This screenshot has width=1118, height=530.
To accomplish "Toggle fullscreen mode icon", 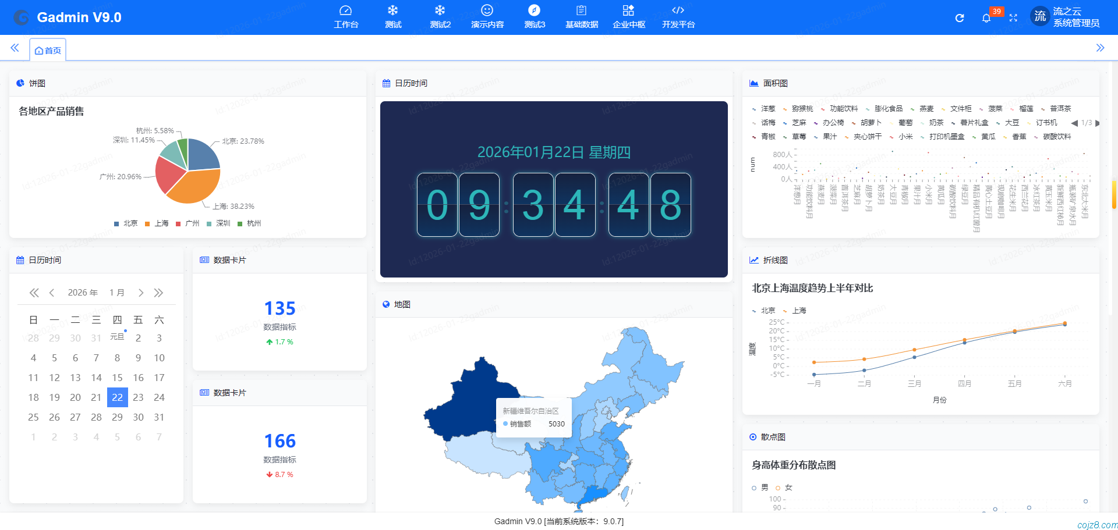I will (x=1013, y=18).
